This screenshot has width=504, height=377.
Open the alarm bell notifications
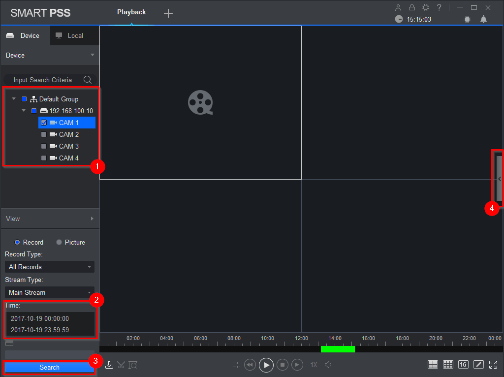[483, 19]
